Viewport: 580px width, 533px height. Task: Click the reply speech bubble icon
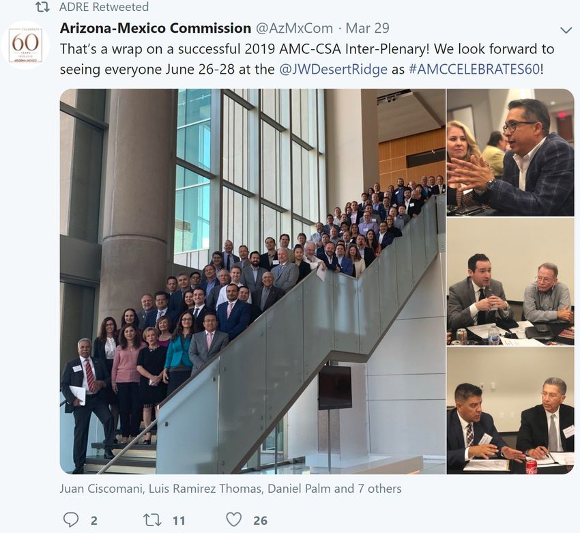[71, 519]
